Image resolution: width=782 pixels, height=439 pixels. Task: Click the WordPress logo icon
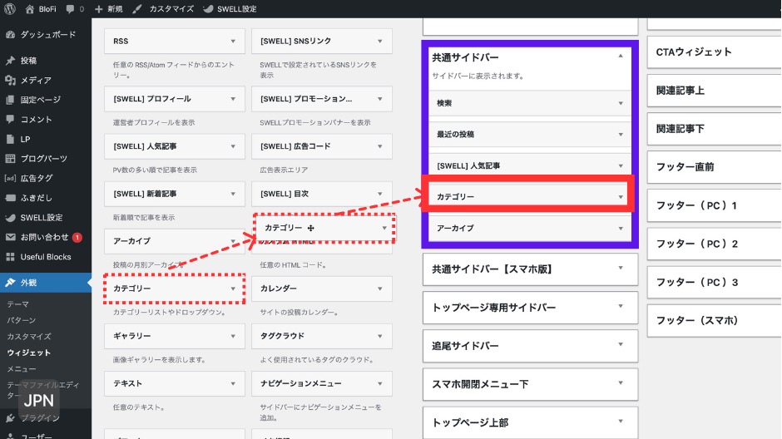10,8
